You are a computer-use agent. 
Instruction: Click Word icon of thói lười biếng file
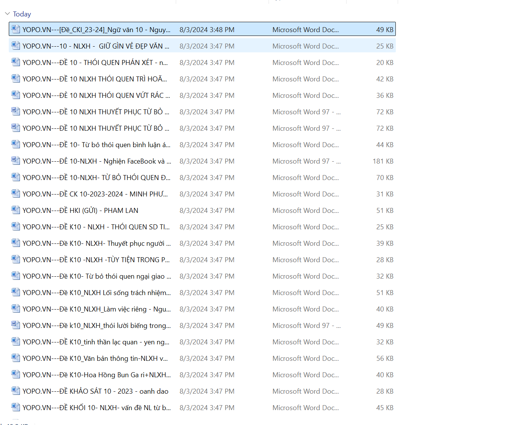pyautogui.click(x=16, y=325)
